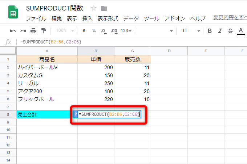
Task: Select row 7 header
Action: pyautogui.click(x=8, y=107)
